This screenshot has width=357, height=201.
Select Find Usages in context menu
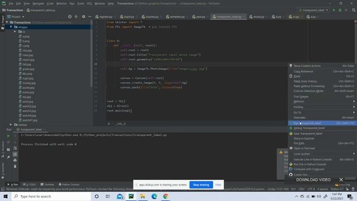(x=322, y=97)
